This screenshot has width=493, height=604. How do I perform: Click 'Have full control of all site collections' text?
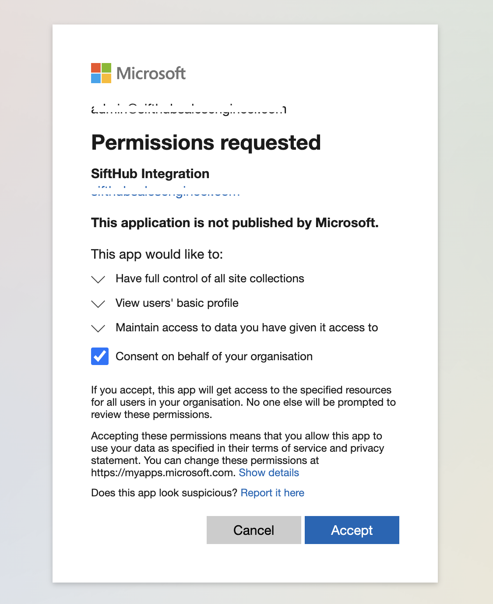click(210, 279)
